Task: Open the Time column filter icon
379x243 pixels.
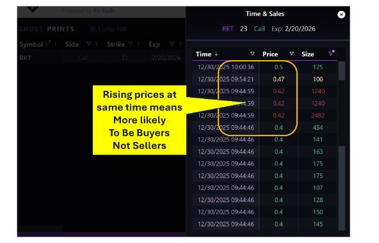Action: [x=252, y=54]
